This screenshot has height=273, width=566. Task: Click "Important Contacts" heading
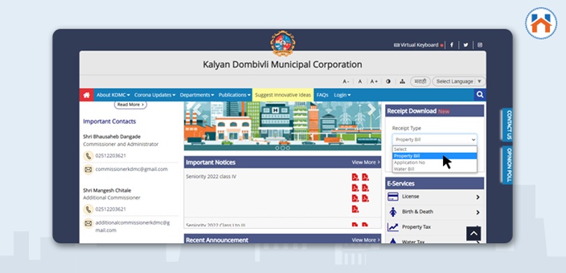[x=110, y=121]
